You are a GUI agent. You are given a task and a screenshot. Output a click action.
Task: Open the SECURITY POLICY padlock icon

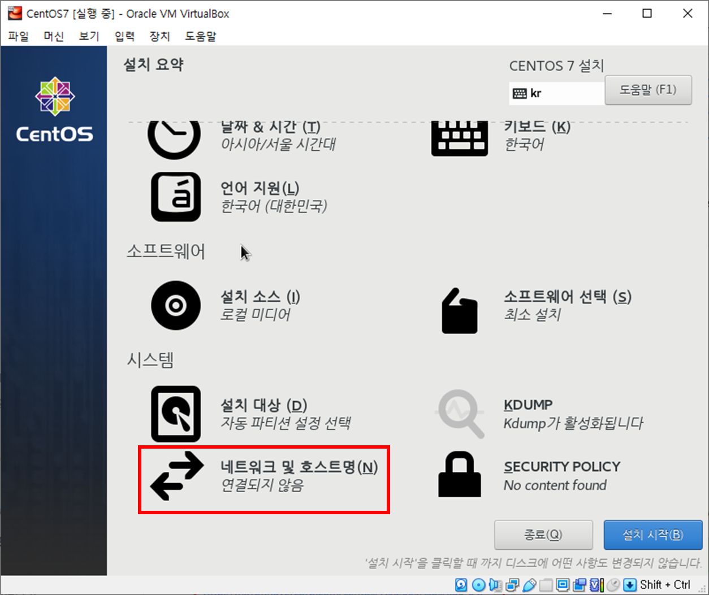[460, 475]
